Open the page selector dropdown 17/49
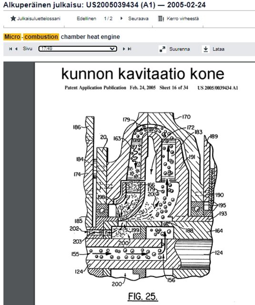 coord(78,49)
